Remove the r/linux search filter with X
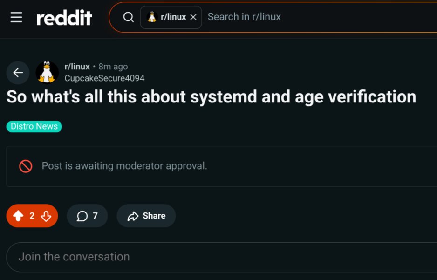The width and height of the screenshot is (437, 280). pyautogui.click(x=193, y=17)
